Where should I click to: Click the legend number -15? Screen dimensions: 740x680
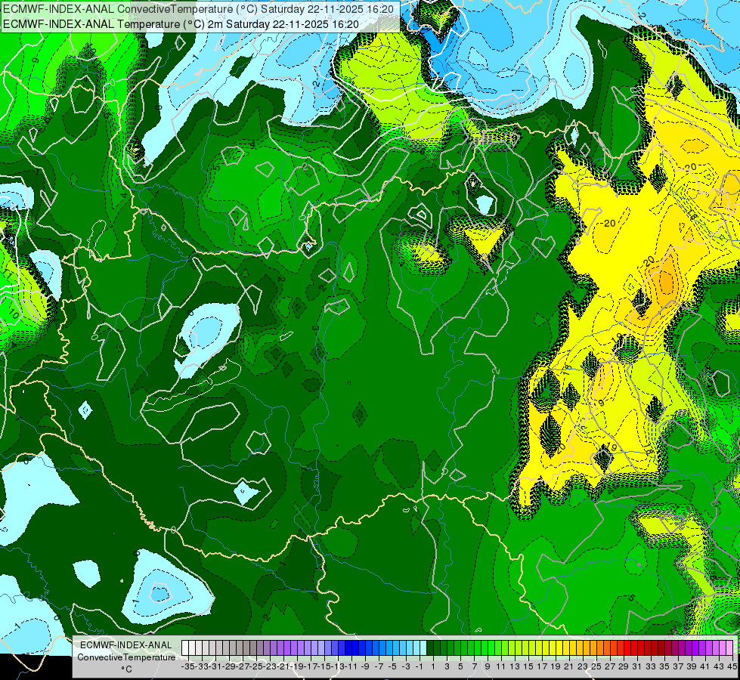[323, 666]
